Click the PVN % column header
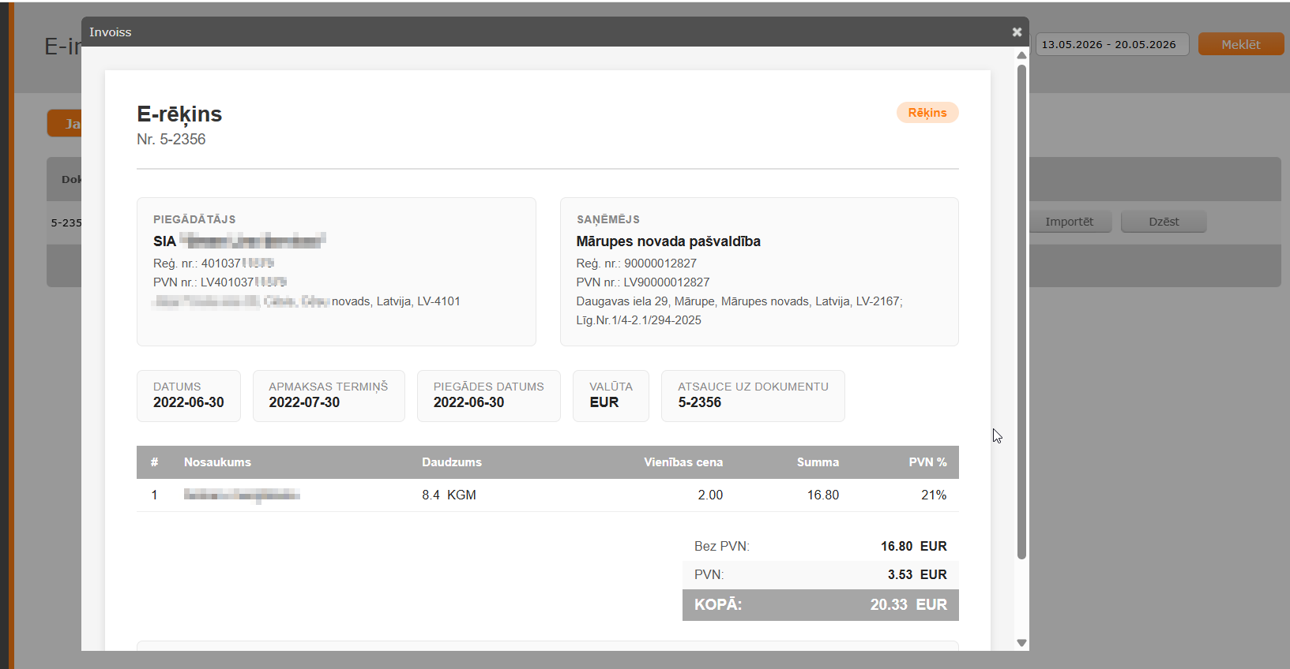This screenshot has height=669, width=1290. [927, 462]
